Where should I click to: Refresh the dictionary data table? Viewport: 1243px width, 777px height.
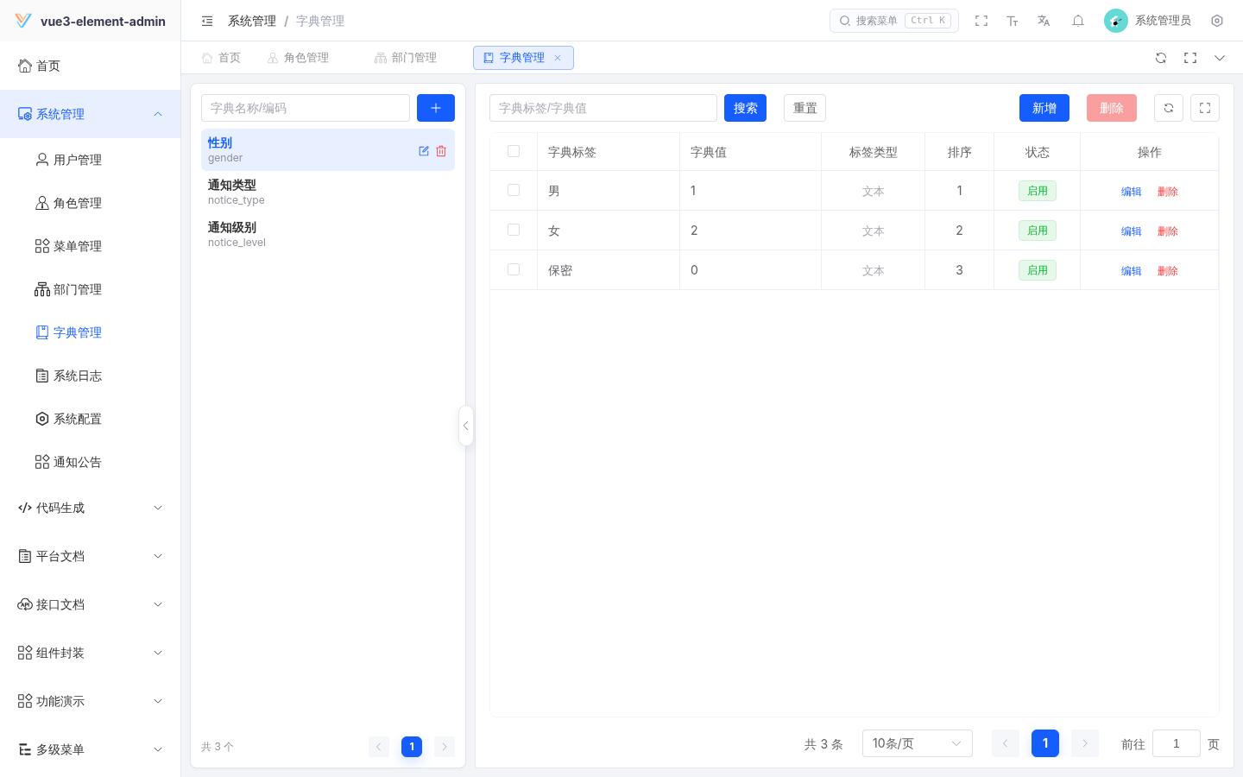(1169, 108)
